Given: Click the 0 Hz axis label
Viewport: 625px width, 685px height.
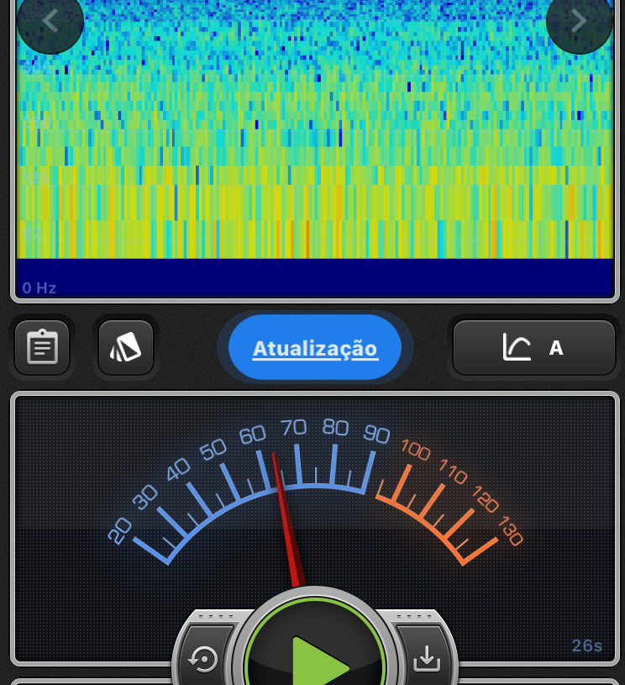Looking at the screenshot, I should (x=39, y=288).
